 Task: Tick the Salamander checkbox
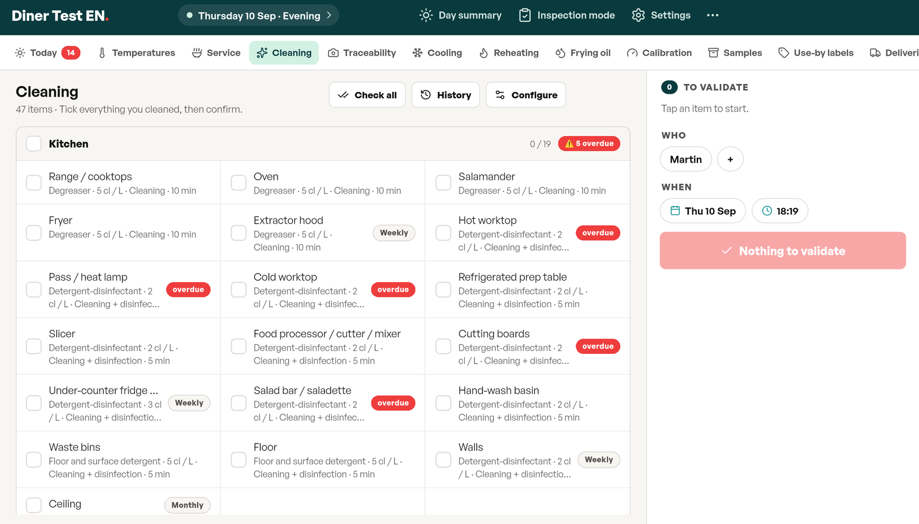pos(443,183)
